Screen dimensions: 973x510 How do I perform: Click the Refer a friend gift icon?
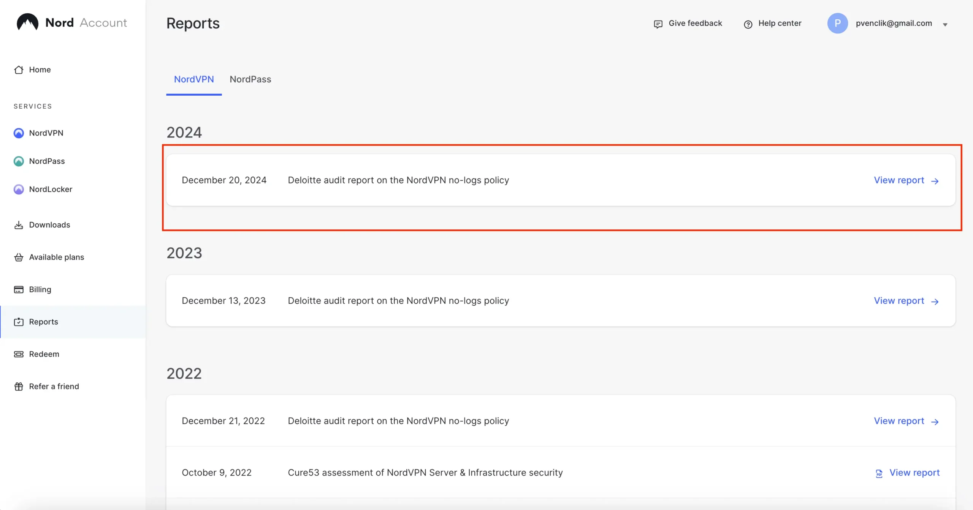tap(19, 386)
